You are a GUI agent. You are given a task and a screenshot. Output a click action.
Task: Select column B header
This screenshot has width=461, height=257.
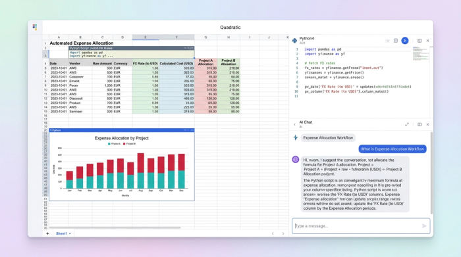[80, 37]
